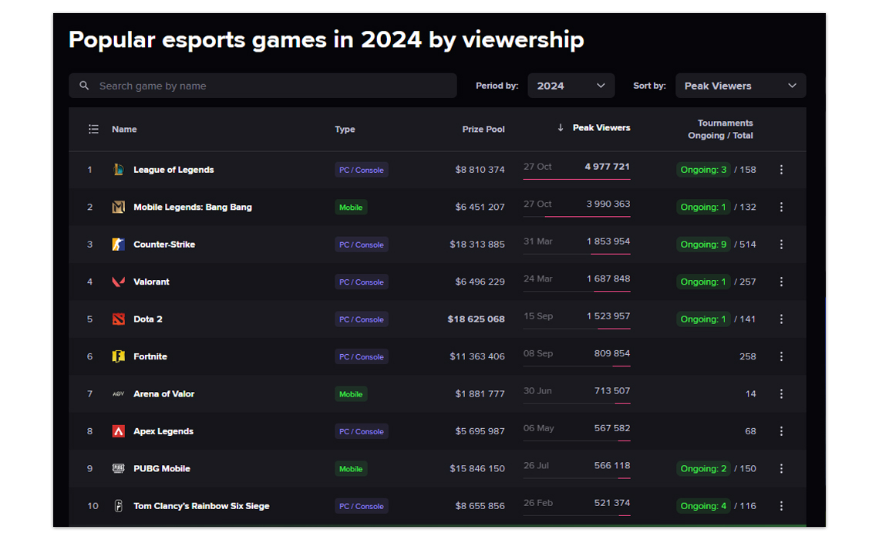Sort by Tournaments Ongoing / Total header

click(720, 129)
